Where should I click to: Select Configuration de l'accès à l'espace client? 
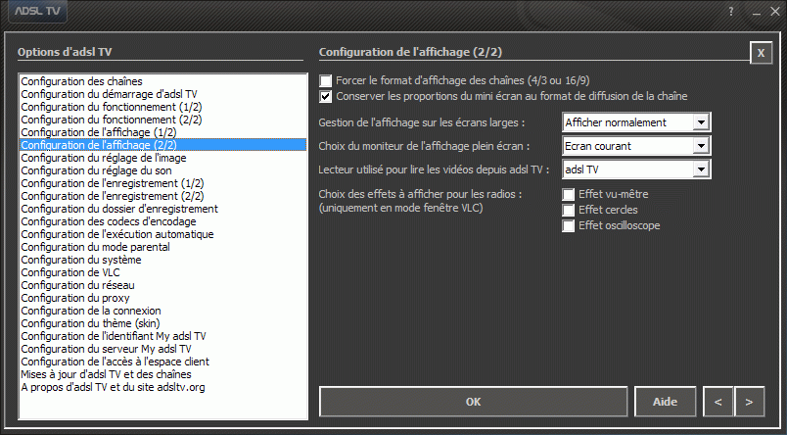(163, 362)
